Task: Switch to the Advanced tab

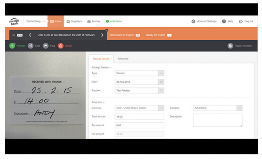Action: [x=123, y=59]
